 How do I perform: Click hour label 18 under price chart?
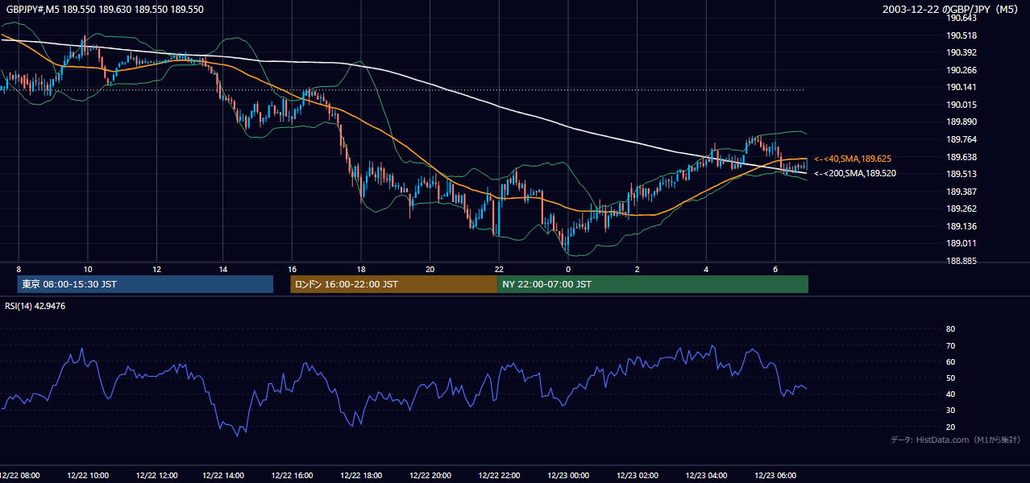pos(362,269)
